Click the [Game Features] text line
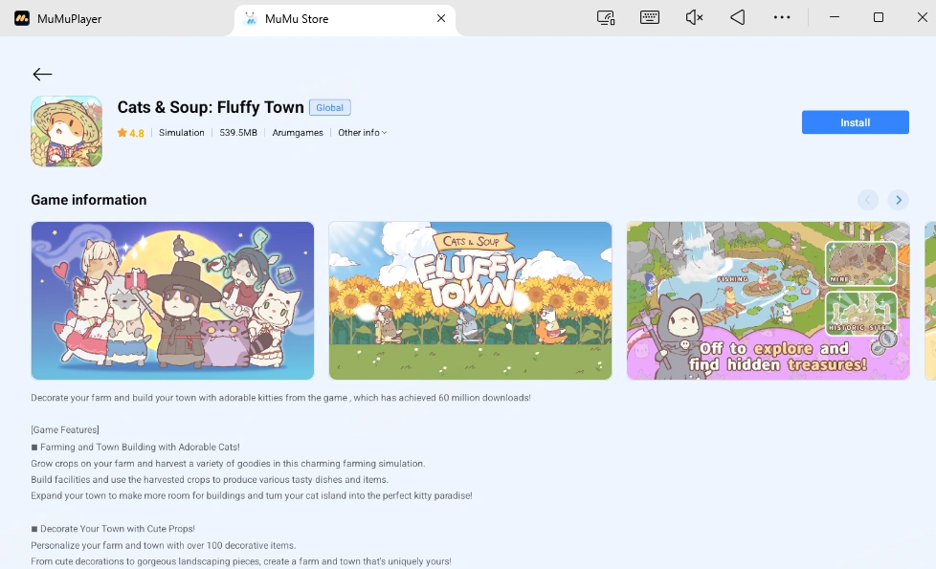 pos(65,429)
